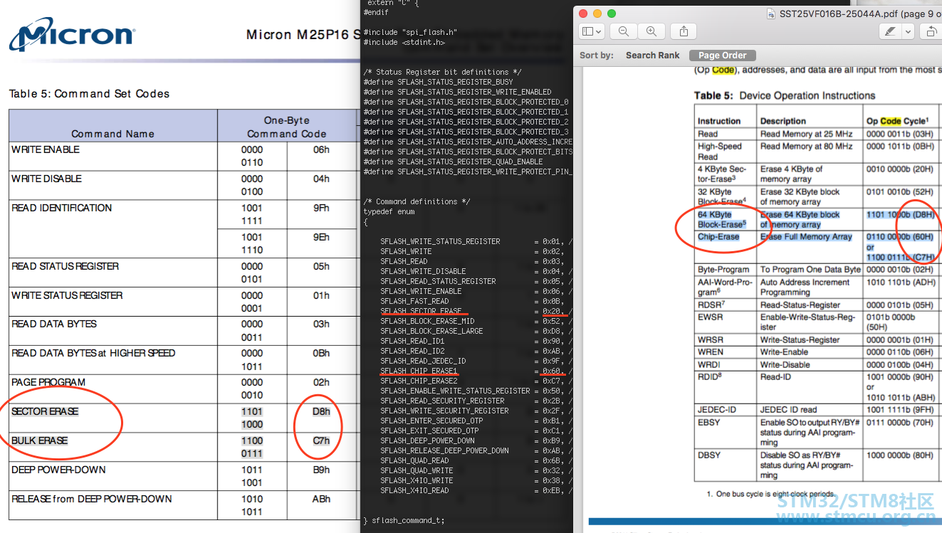Click the sflash_command_t closing line

pos(404,520)
